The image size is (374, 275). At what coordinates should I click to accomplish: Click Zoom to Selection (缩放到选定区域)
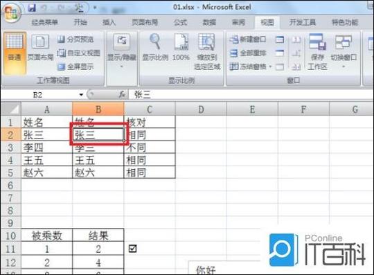pos(207,52)
